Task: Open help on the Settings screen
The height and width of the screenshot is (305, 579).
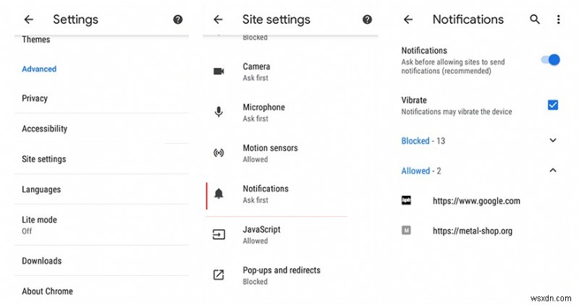Action: pyautogui.click(x=178, y=20)
